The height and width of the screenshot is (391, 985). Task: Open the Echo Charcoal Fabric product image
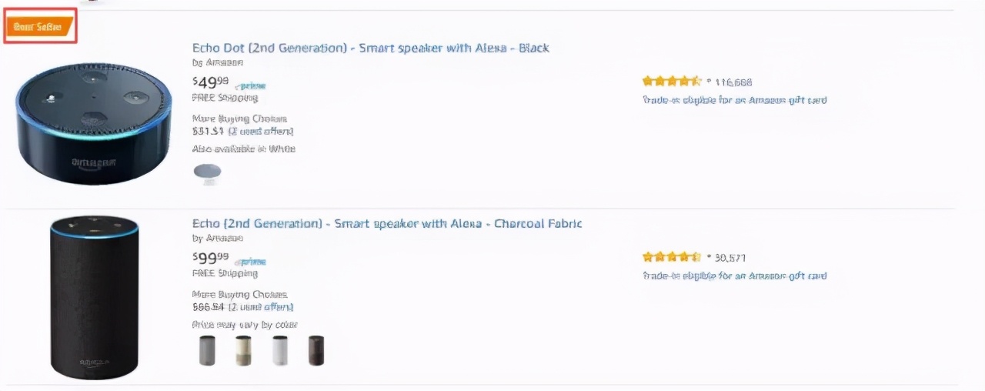[x=95, y=297]
